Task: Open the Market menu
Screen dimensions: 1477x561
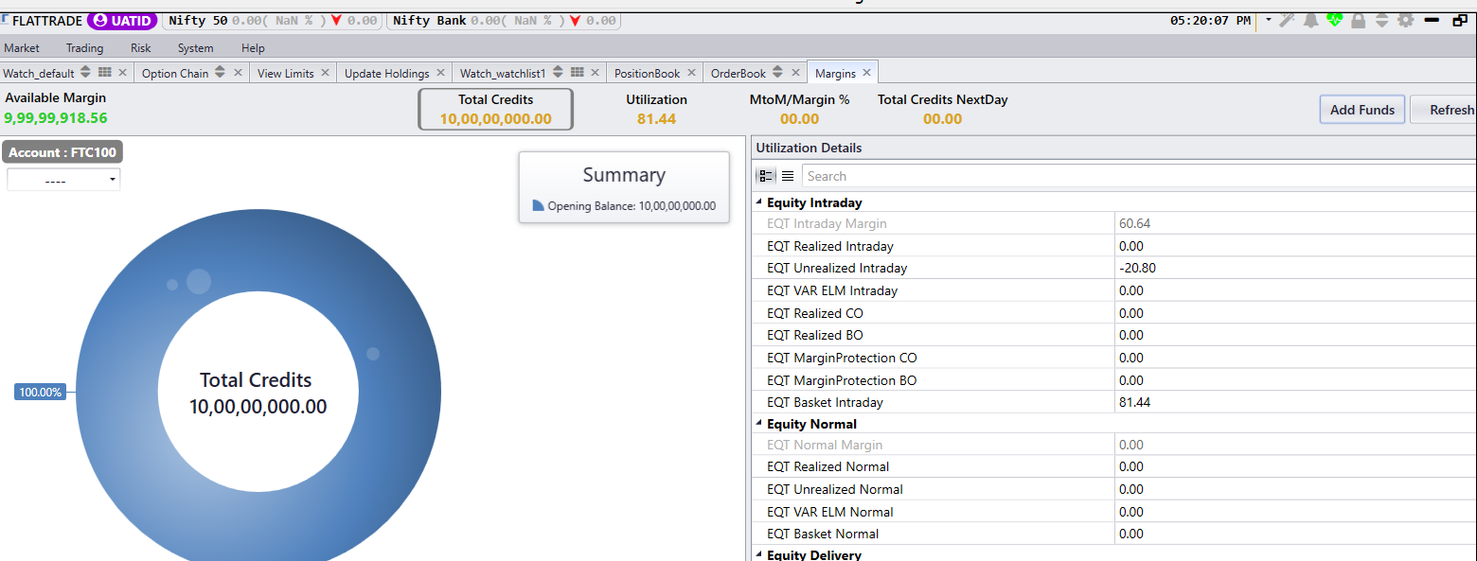Action: (22, 47)
